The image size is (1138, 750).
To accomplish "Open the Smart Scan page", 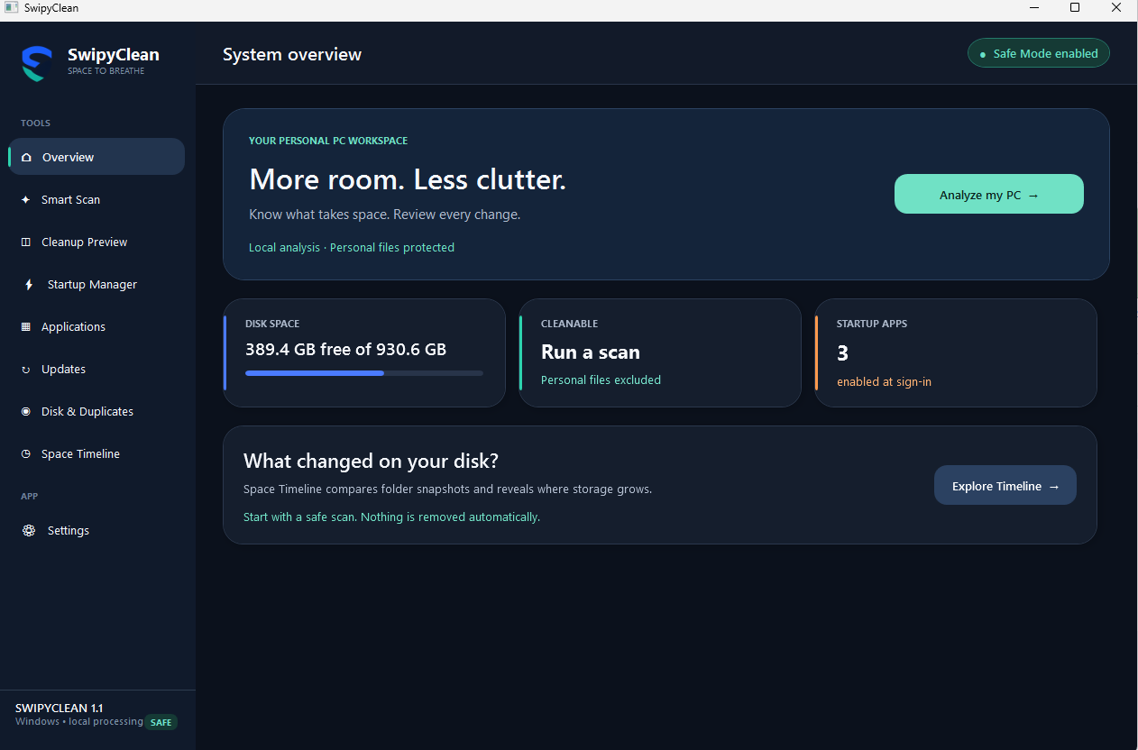I will click(96, 199).
